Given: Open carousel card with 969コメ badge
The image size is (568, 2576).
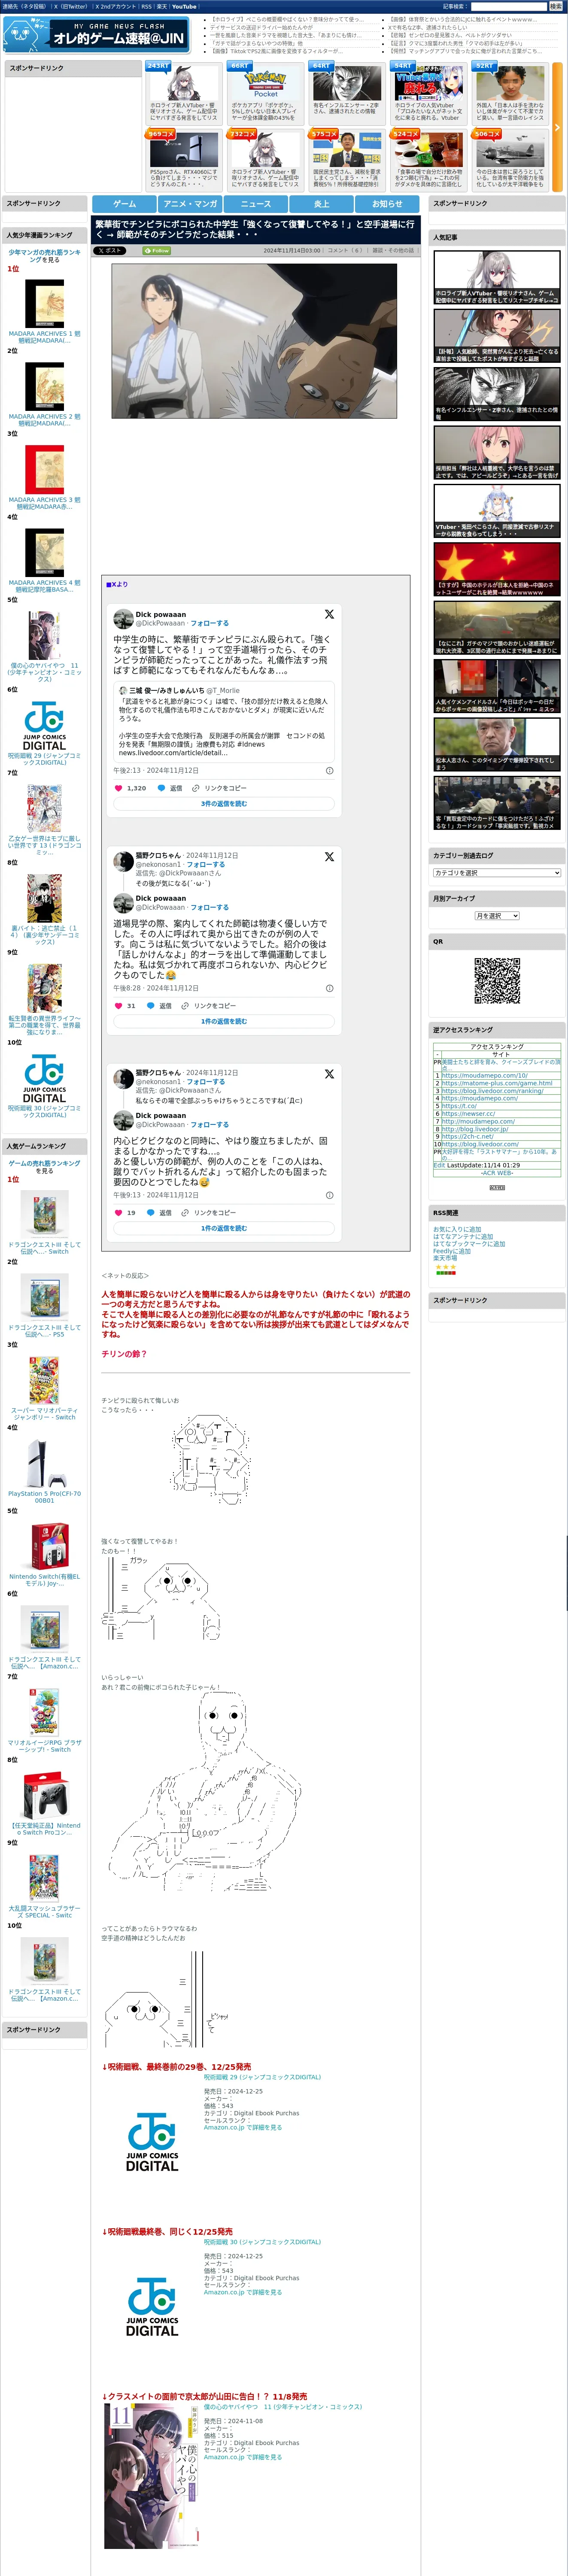Looking at the screenshot, I should 184,160.
